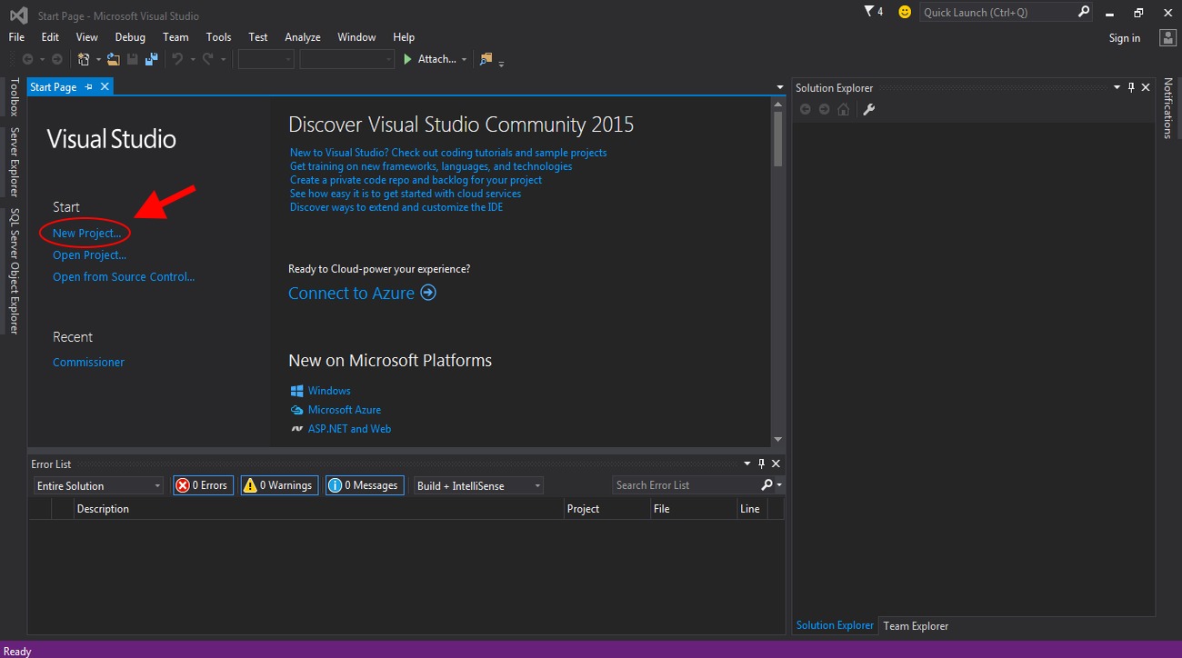Image resolution: width=1182 pixels, height=658 pixels.
Task: Toggle the 0 Warnings filter
Action: pyautogui.click(x=280, y=485)
